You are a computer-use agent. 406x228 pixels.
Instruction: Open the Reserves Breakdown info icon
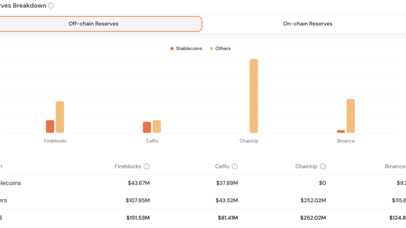pos(51,5)
